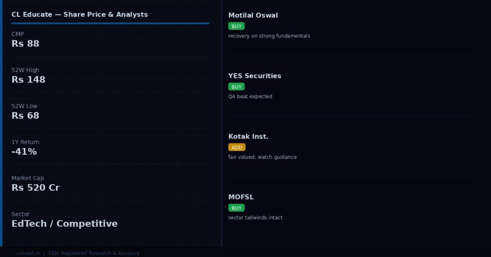This screenshot has height=257, width=491.
Task: Click the 'Rs 68' value
Action: tap(25, 116)
